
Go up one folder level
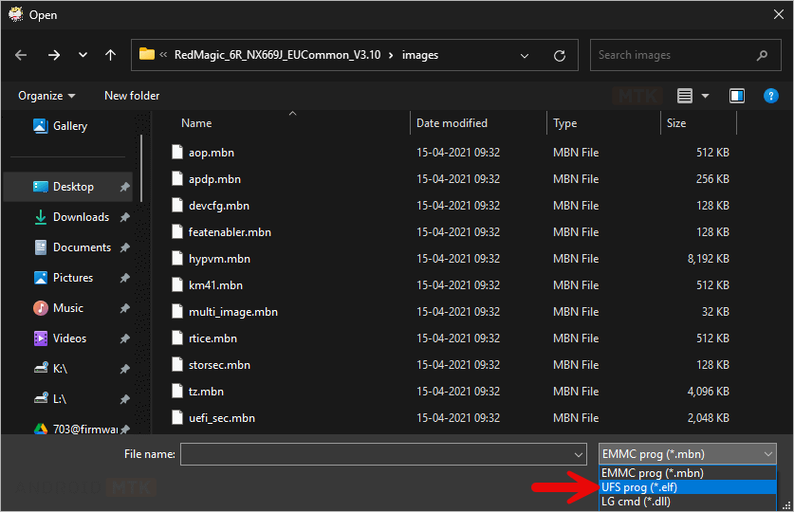click(x=111, y=55)
